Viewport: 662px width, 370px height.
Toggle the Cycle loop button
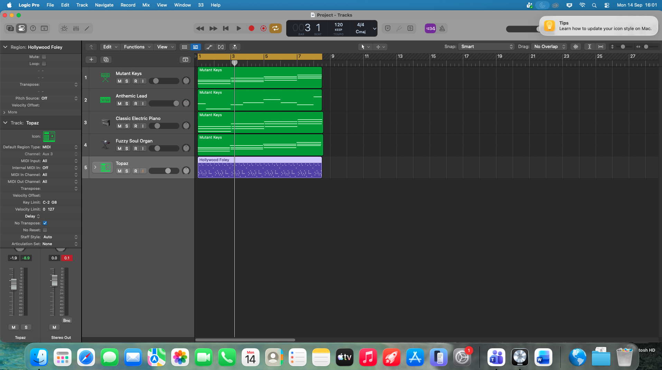point(276,28)
